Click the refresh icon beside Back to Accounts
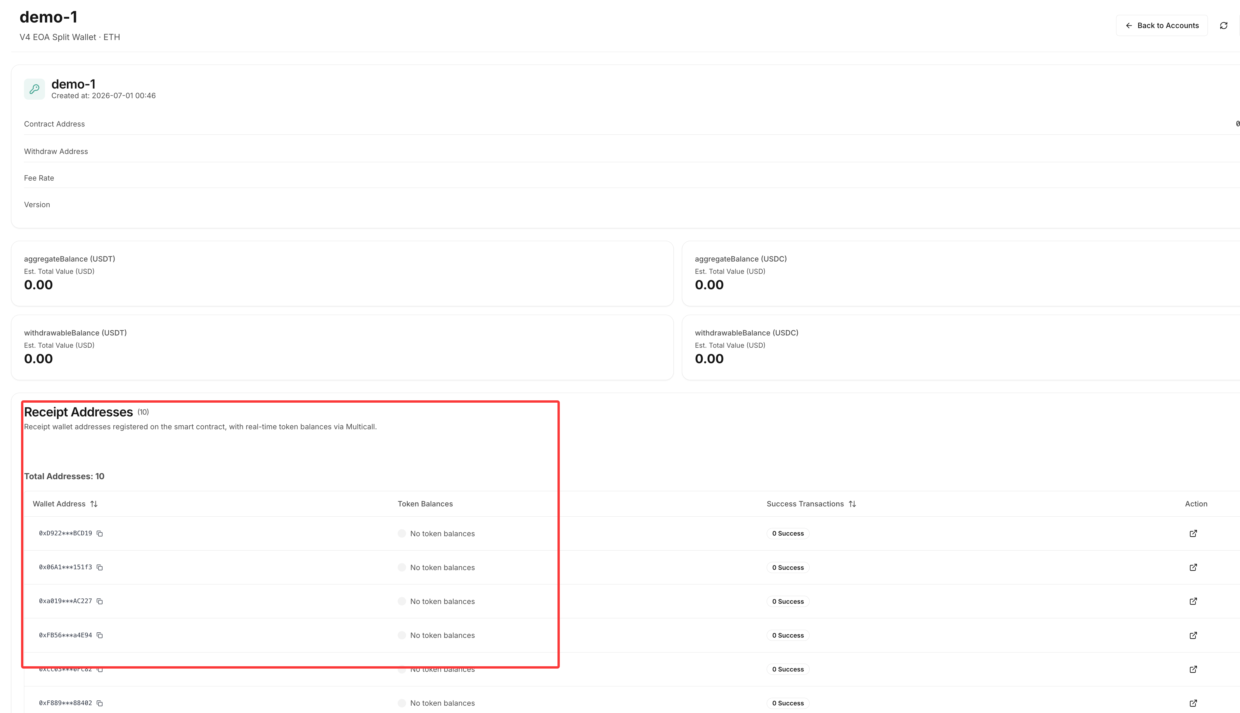1240x713 pixels. (1224, 25)
